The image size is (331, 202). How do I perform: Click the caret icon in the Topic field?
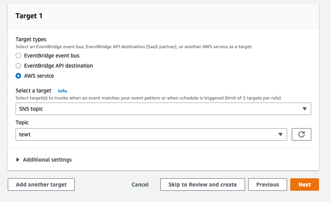[280, 134]
